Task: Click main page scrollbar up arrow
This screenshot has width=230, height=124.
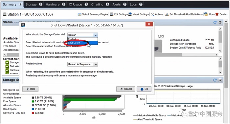Action: 226,22
